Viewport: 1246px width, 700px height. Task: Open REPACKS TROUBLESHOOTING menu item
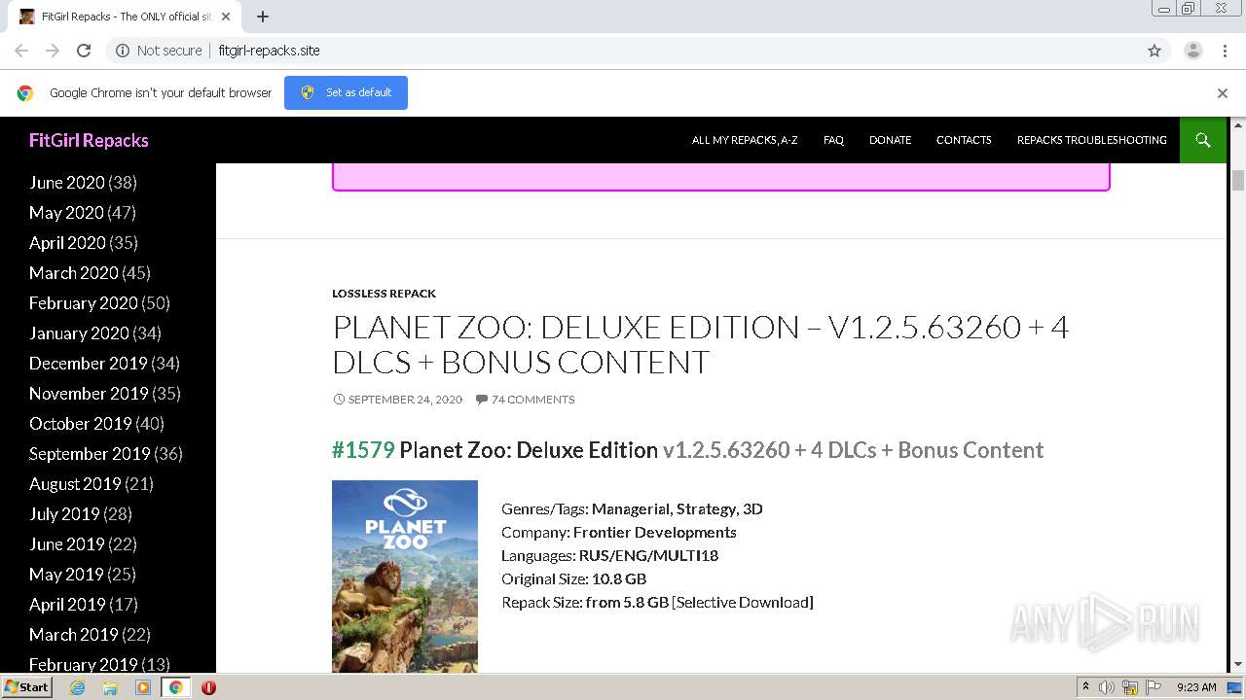(x=1091, y=140)
